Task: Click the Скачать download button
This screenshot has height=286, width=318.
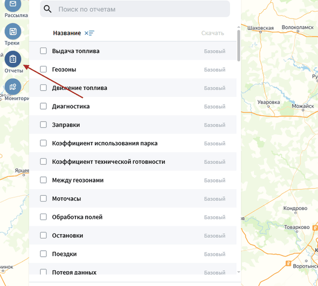Action: click(213, 33)
